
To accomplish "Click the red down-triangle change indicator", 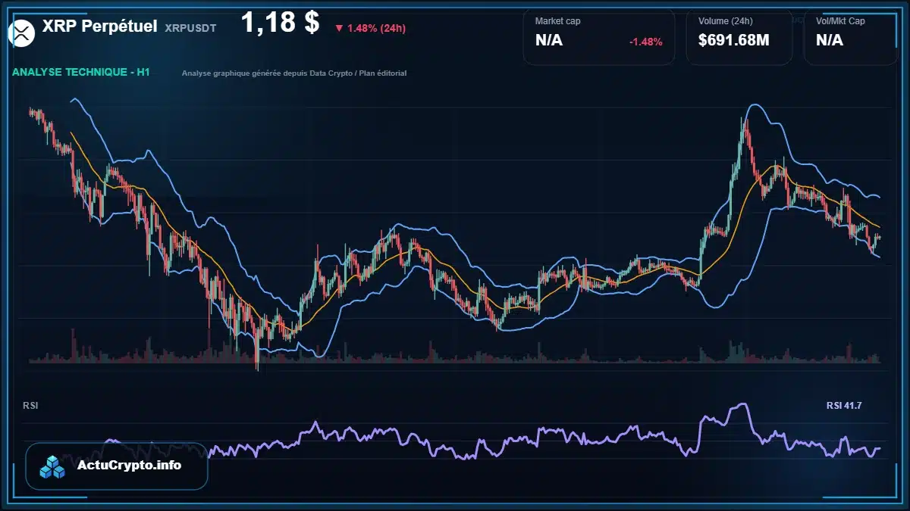I will click(338, 29).
